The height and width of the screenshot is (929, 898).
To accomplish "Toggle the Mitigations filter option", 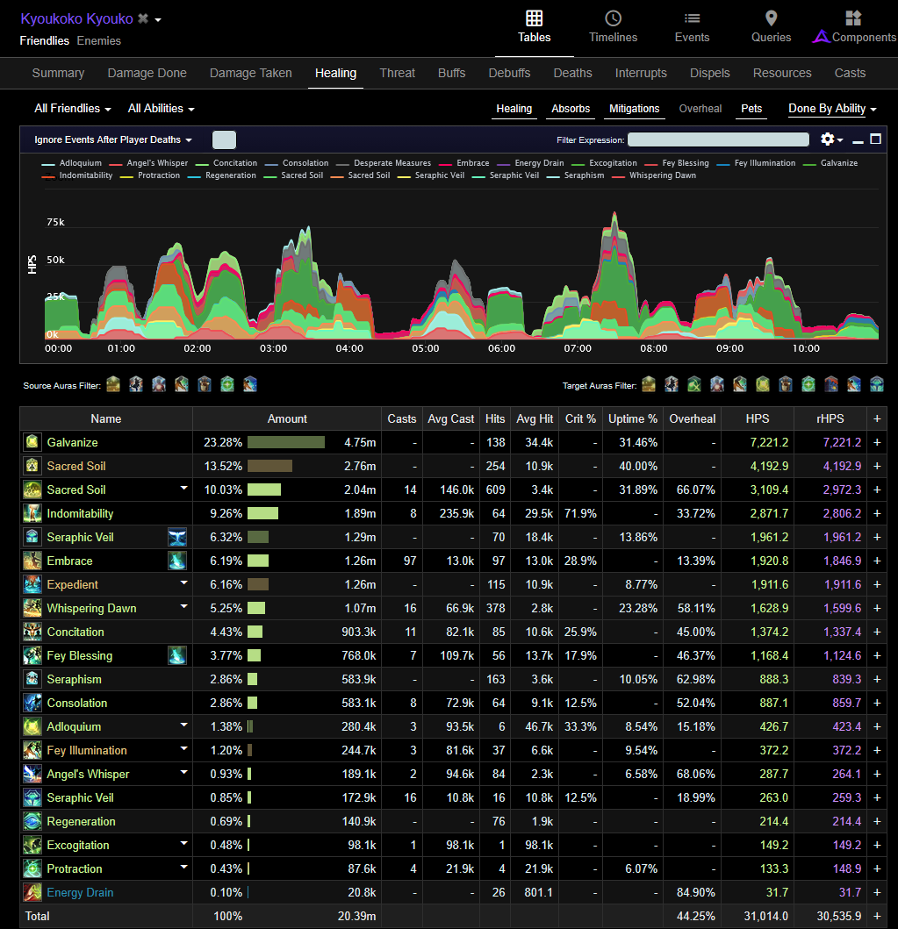I will coord(635,109).
